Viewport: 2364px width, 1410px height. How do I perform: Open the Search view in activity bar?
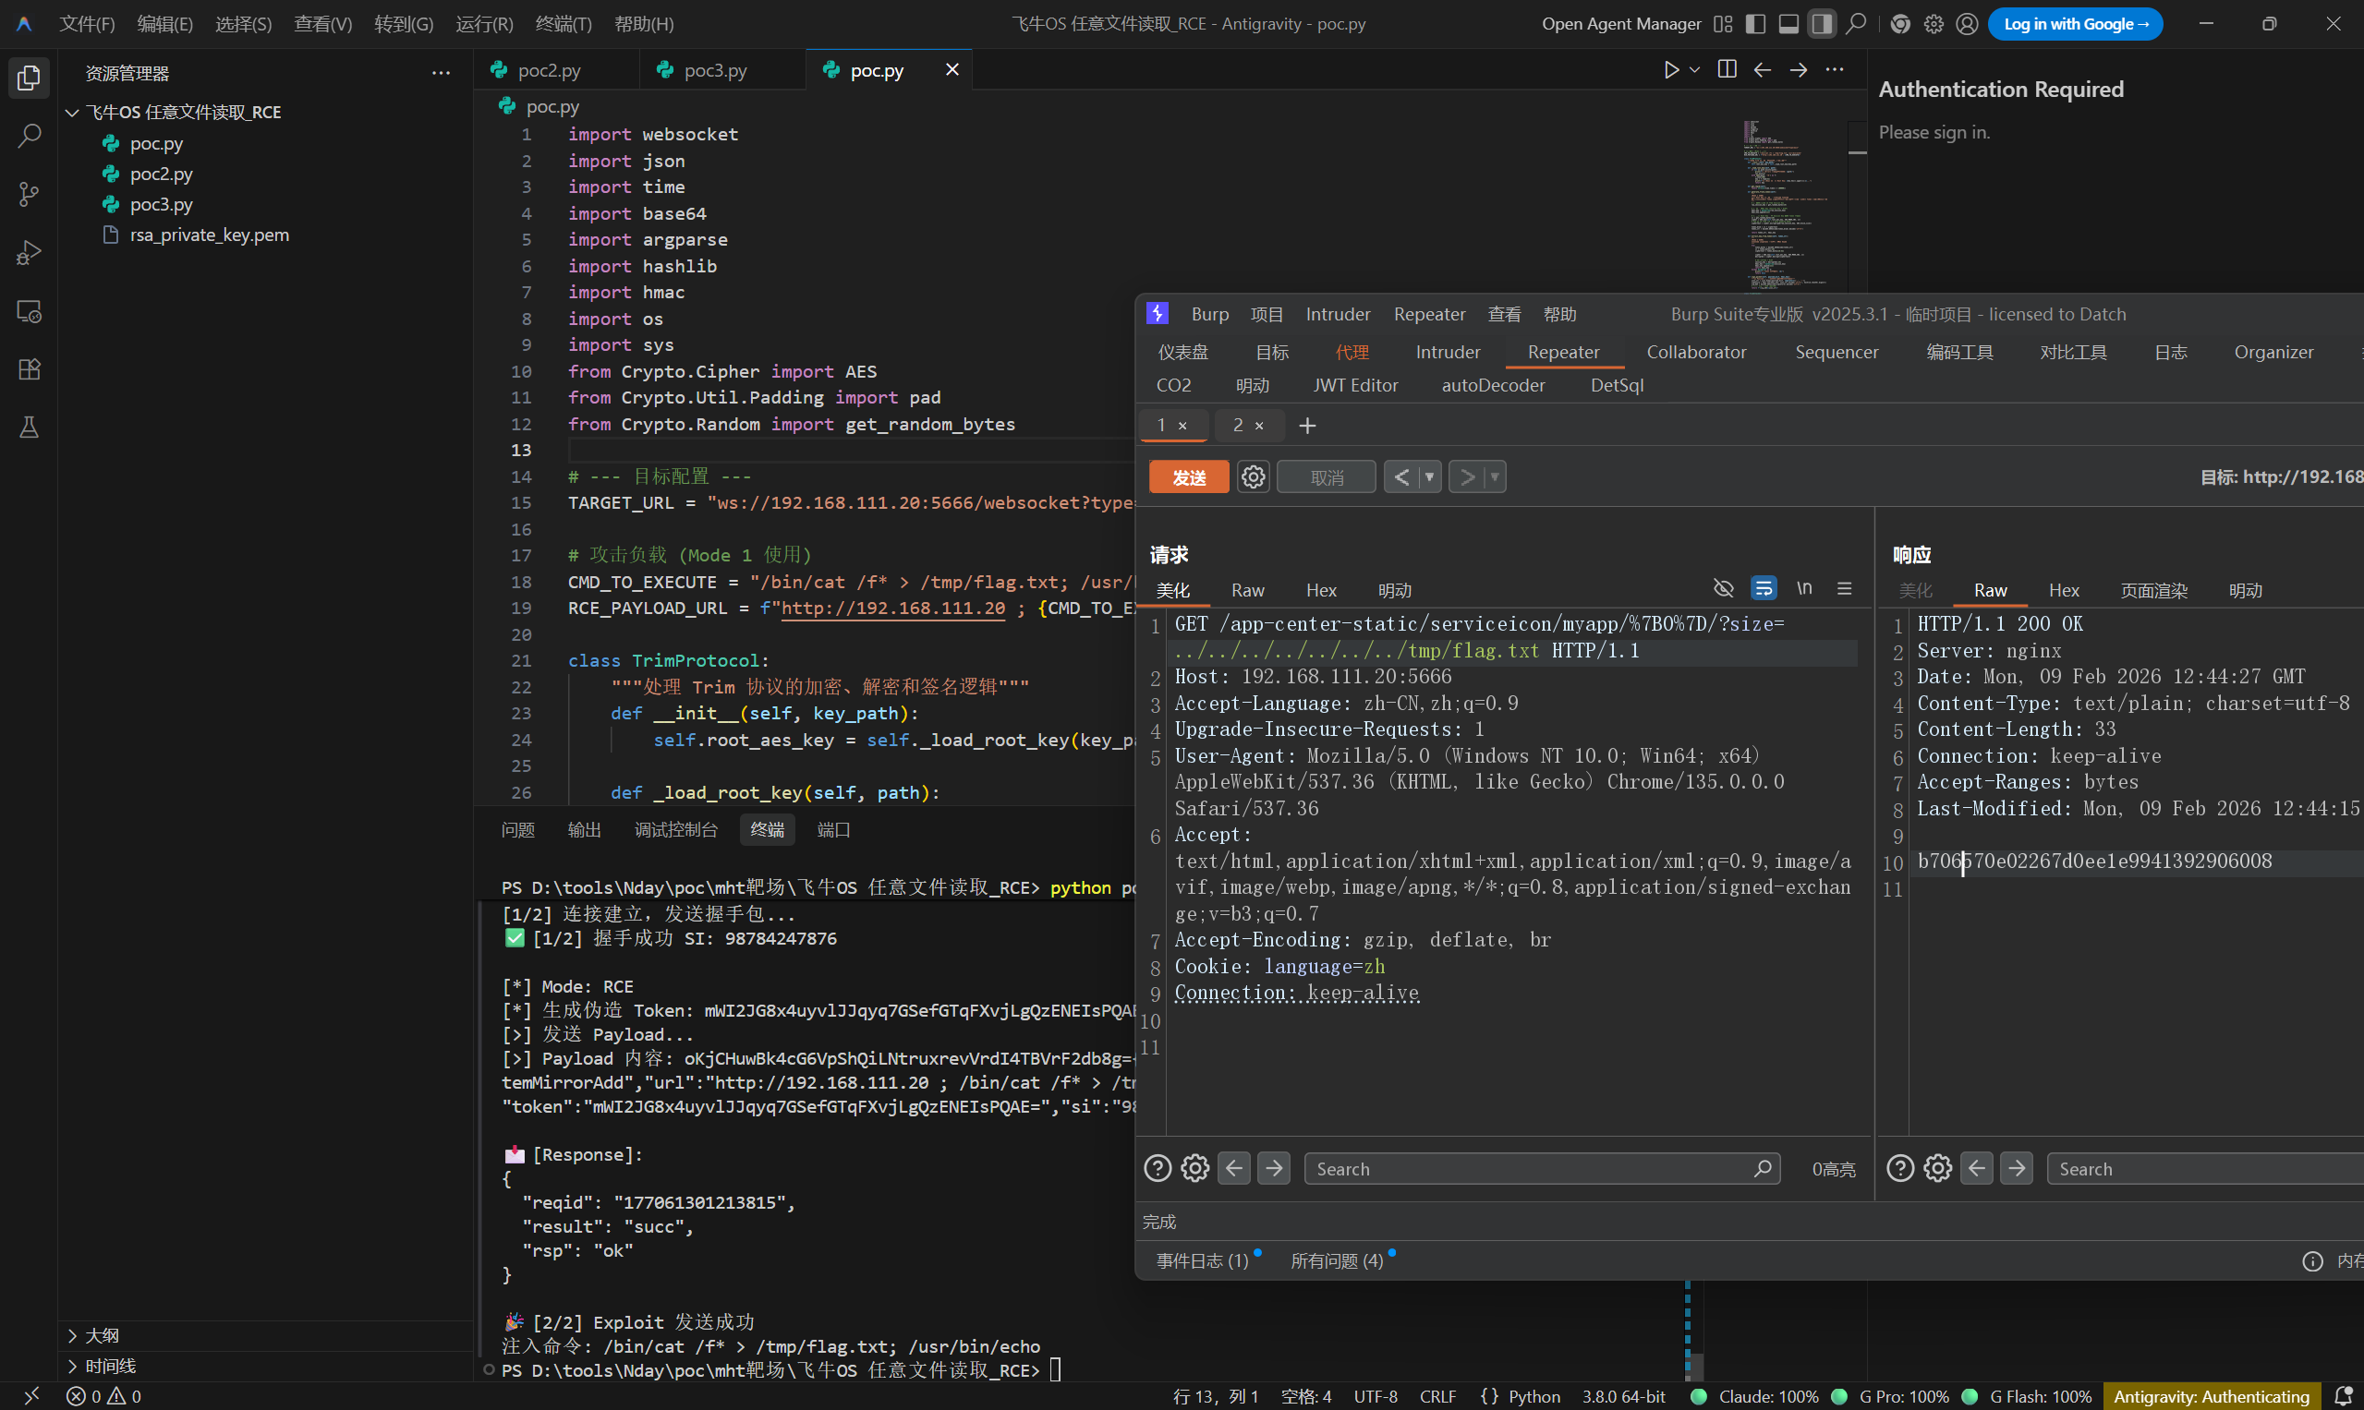pyautogui.click(x=29, y=136)
